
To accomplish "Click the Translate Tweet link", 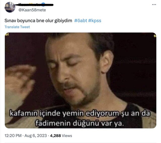I will click(x=17, y=27).
